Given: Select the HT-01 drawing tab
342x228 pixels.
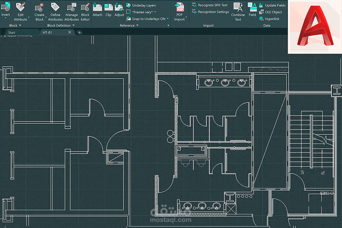Looking at the screenshot, I should click(47, 32).
